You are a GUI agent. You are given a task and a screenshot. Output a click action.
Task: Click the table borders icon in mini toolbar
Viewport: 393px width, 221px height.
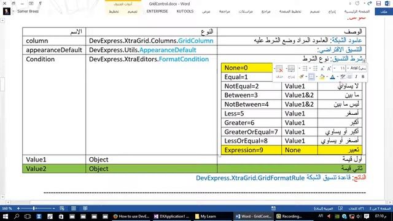tap(311, 77)
